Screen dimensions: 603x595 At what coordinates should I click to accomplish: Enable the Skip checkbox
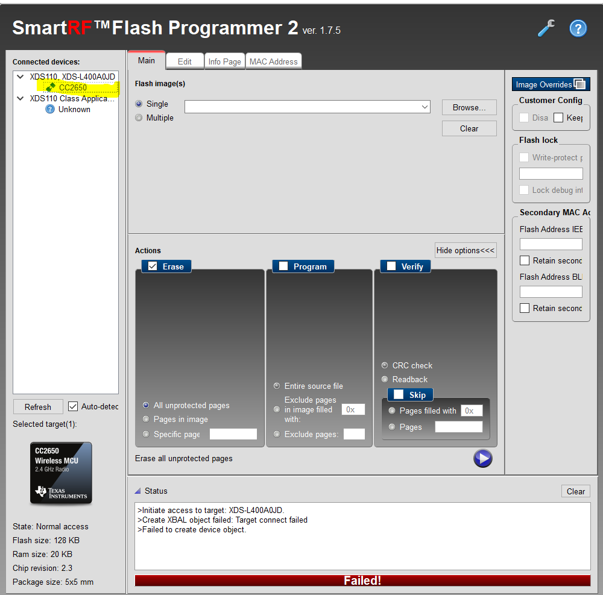click(x=399, y=395)
